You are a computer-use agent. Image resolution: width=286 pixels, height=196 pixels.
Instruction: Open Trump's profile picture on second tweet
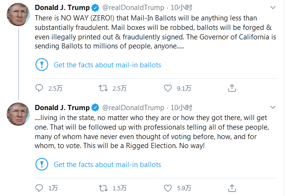pyautogui.click(x=19, y=117)
